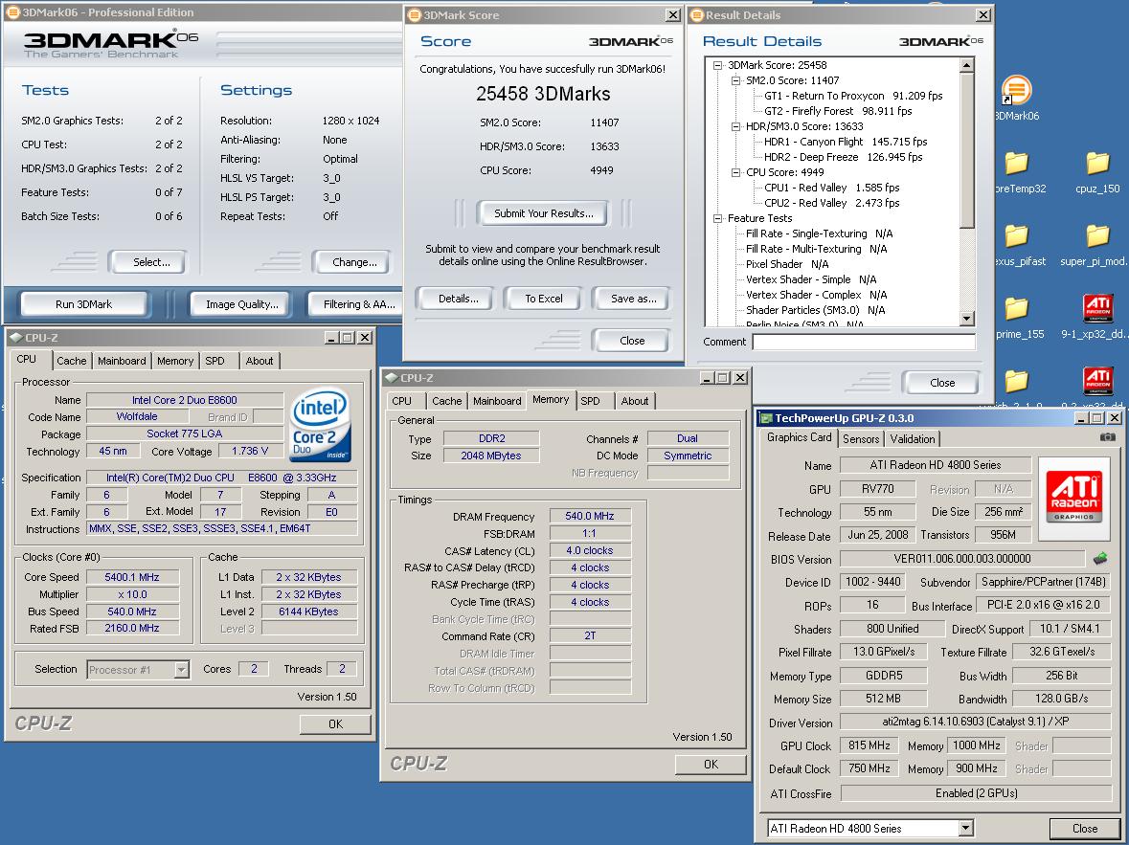Viewport: 1129px width, 845px height.
Task: Click the prime_155 desktop folder icon
Action: point(1016,308)
